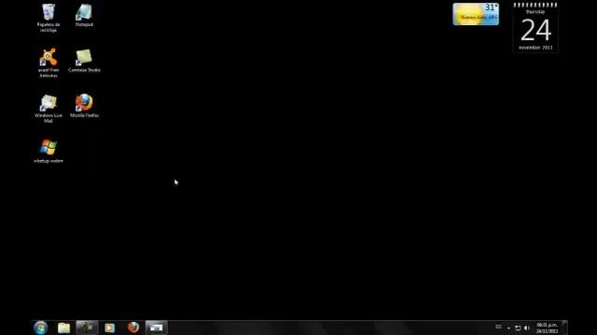Show hidden system tray icons
The width and height of the screenshot is (597, 335).
(508, 328)
